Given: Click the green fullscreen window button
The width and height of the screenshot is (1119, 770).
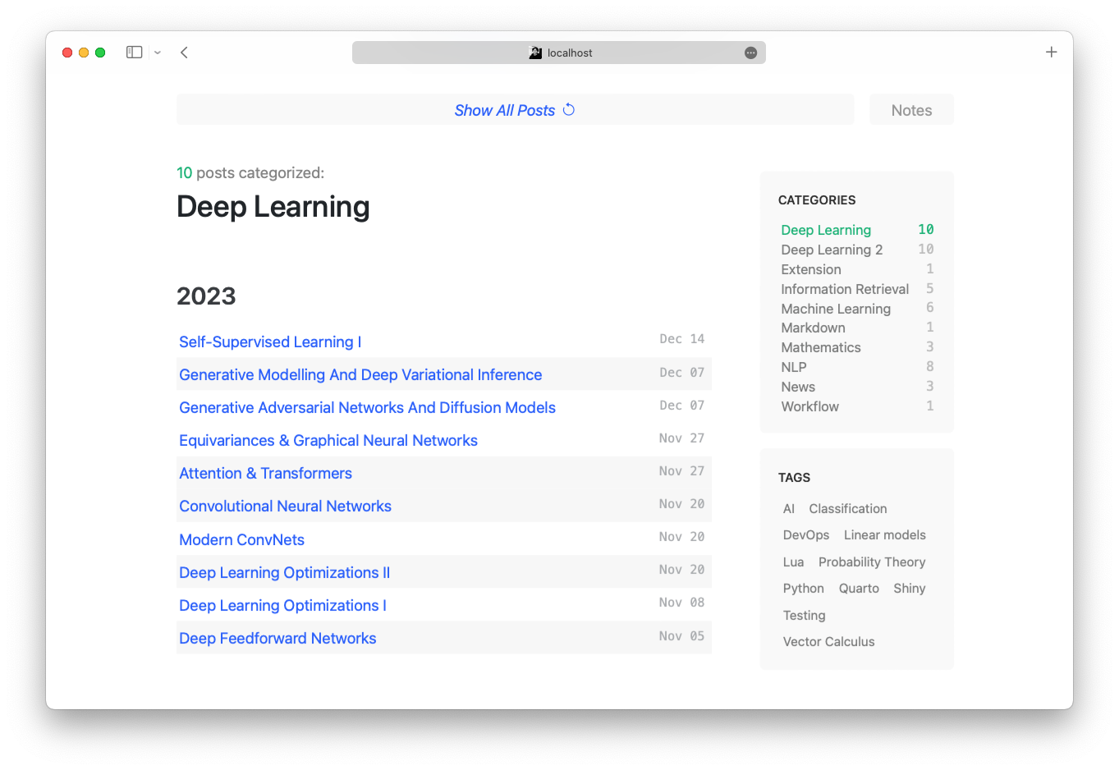Looking at the screenshot, I should click(100, 53).
